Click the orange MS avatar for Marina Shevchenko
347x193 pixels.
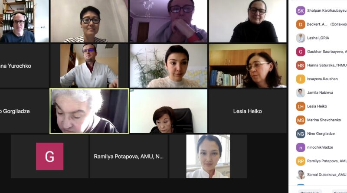301,120
